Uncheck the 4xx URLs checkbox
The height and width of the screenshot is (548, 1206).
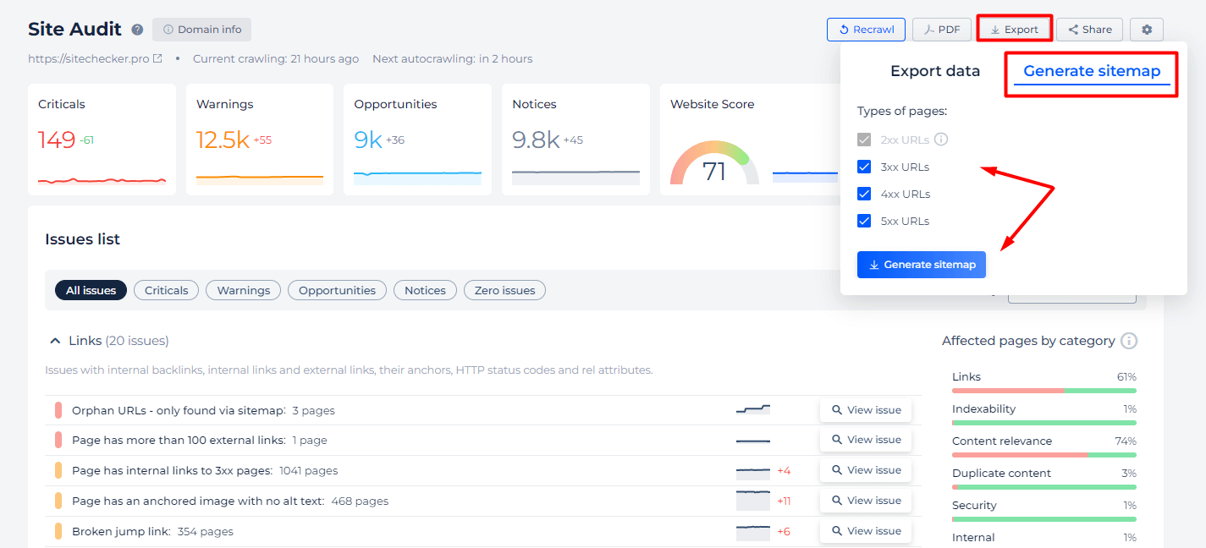click(864, 194)
